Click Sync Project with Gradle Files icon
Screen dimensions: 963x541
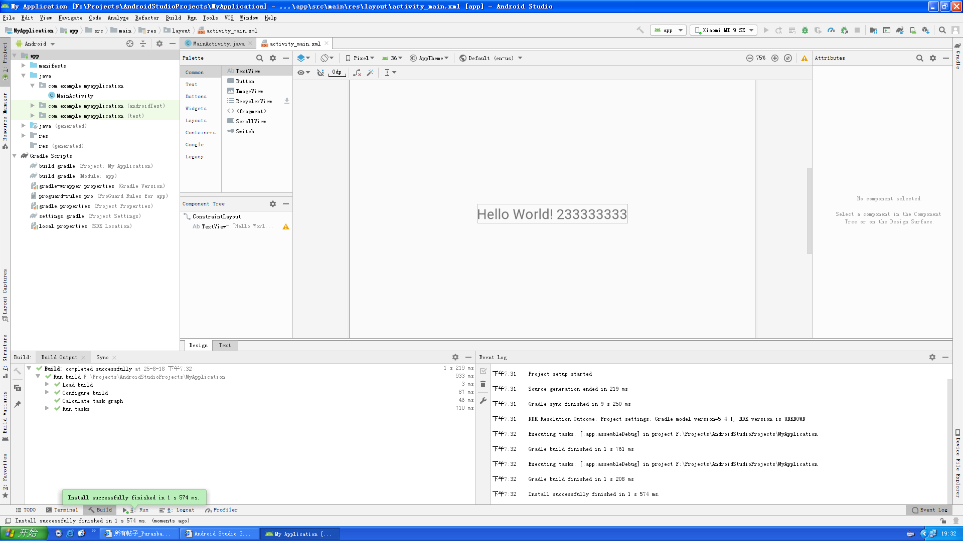pos(900,30)
